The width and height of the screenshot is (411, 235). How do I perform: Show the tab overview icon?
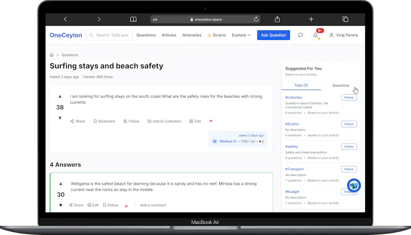click(x=345, y=19)
